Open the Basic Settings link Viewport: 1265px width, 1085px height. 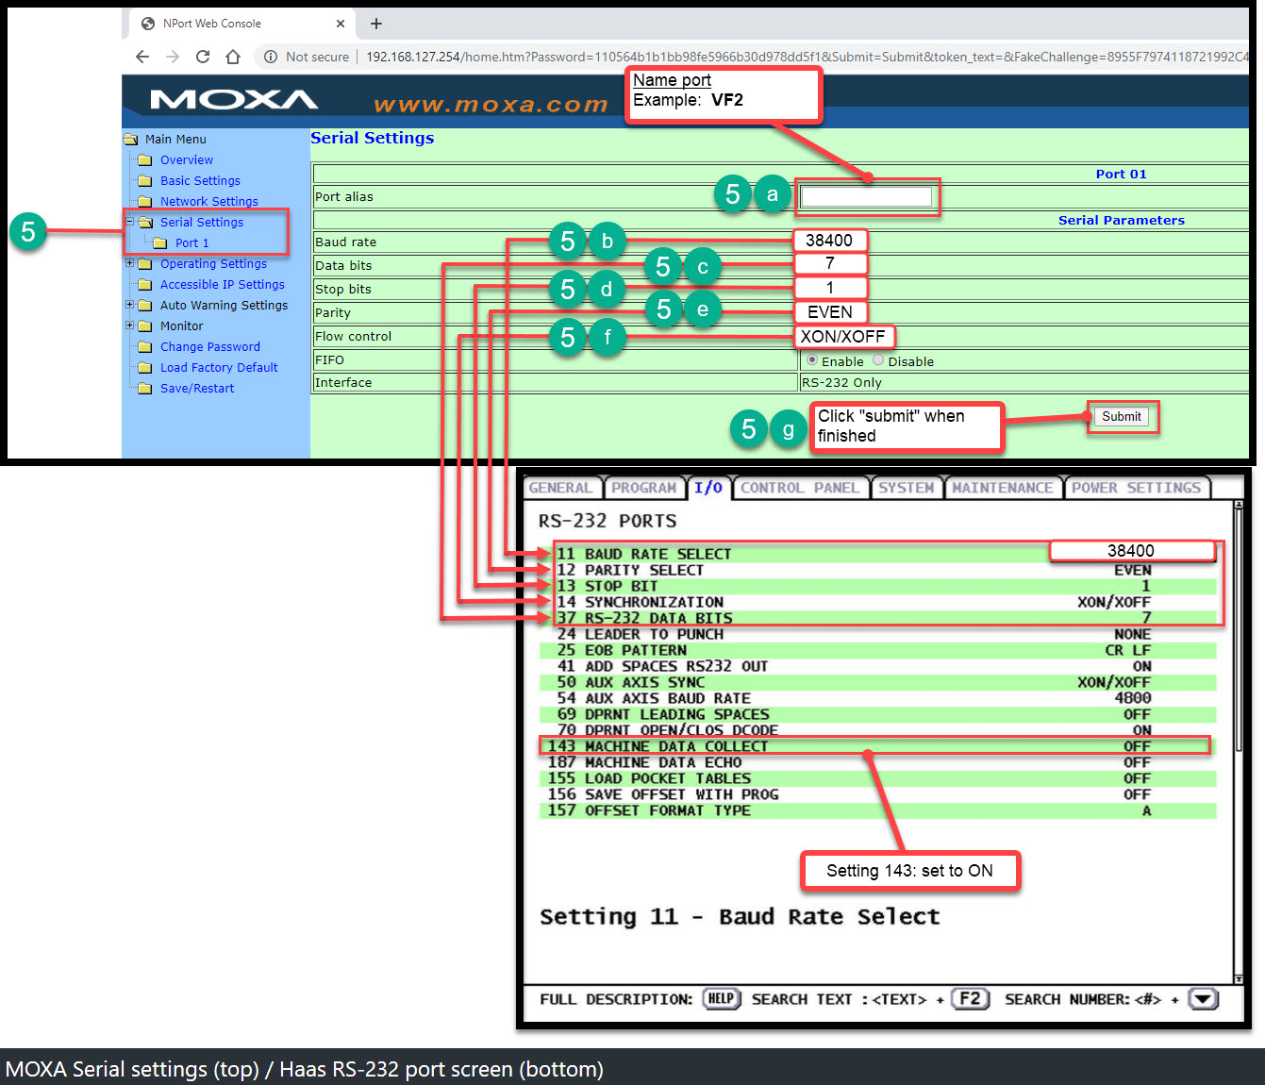(x=200, y=181)
